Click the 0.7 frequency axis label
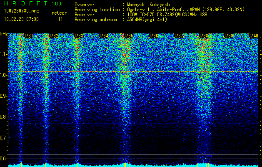Image resolution: width=262 pixels, height=167 pixels. tap(3, 138)
